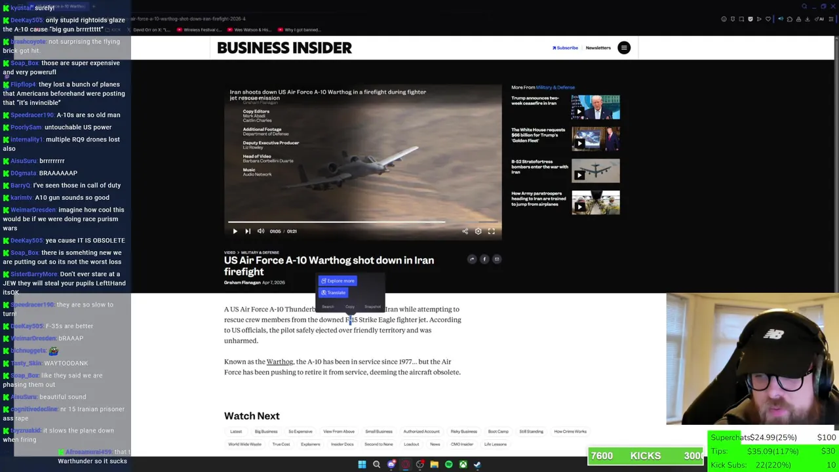Open Military & Defense link in More From
Image resolution: width=839 pixels, height=472 pixels.
coord(555,87)
